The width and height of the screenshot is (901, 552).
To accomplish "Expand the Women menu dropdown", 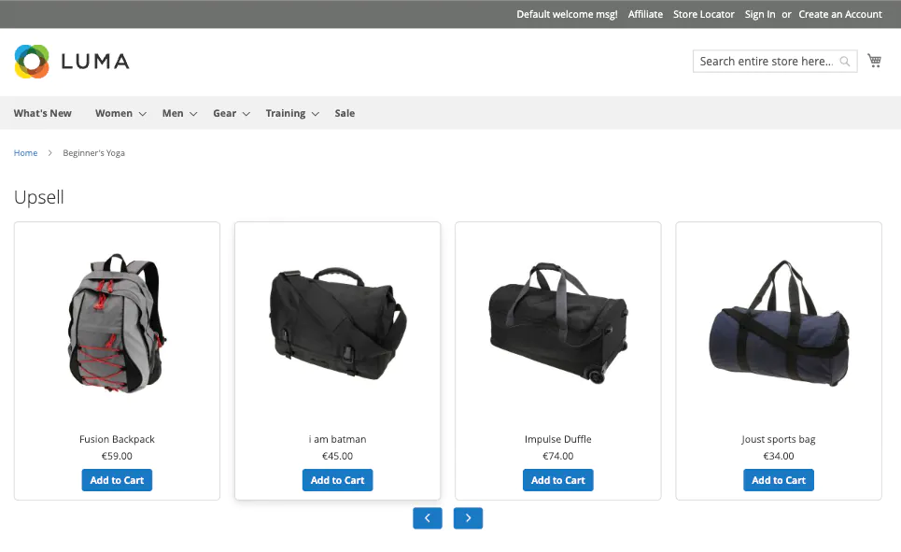I will [x=120, y=113].
